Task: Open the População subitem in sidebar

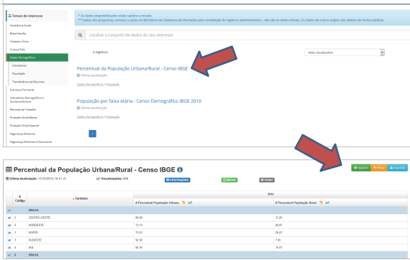Action: click(19, 73)
